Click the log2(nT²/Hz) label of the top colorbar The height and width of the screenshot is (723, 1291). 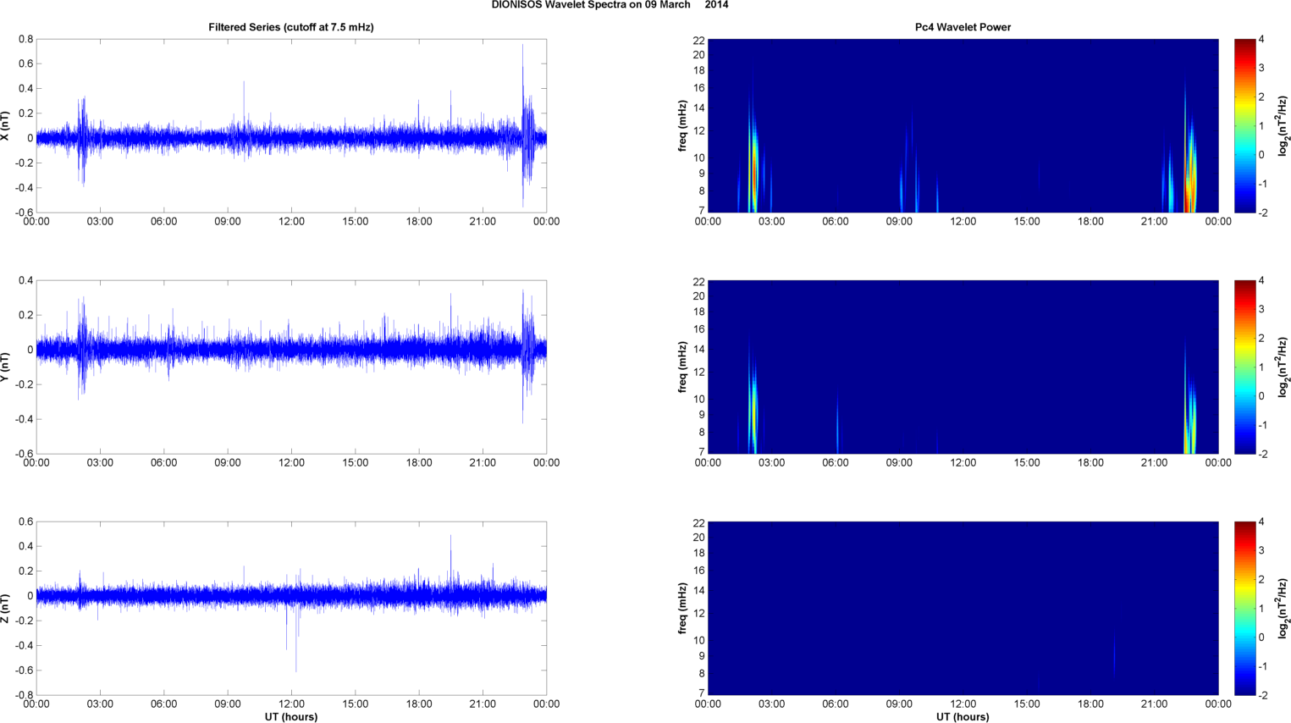point(1283,125)
